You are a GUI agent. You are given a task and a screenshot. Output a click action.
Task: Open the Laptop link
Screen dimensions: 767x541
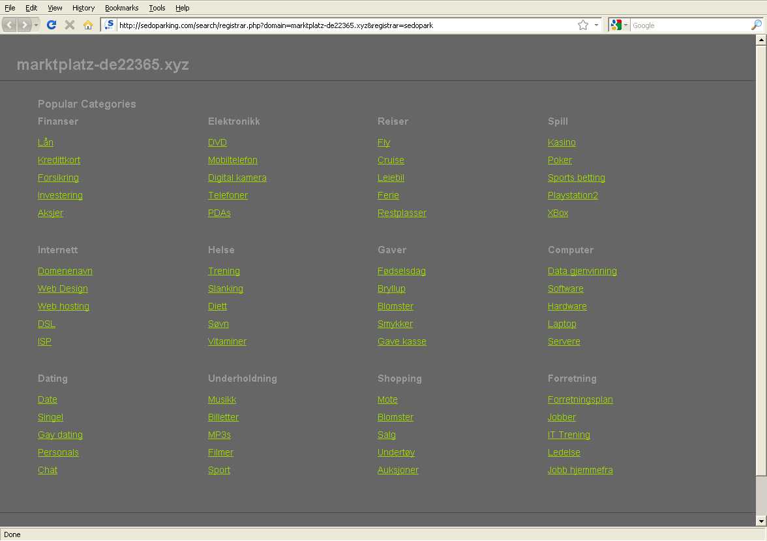click(562, 324)
